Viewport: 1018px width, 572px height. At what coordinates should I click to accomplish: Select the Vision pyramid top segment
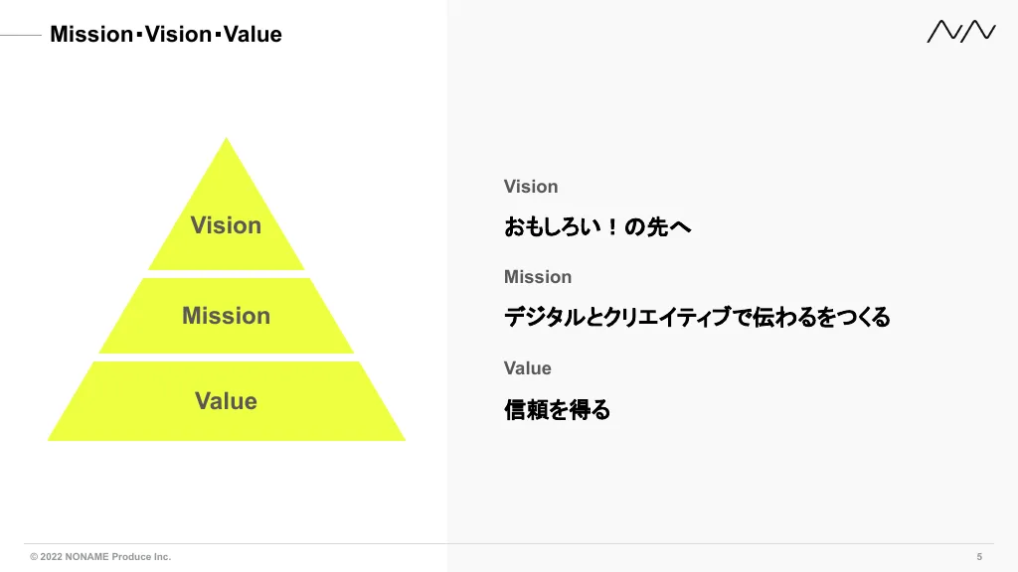pos(226,214)
